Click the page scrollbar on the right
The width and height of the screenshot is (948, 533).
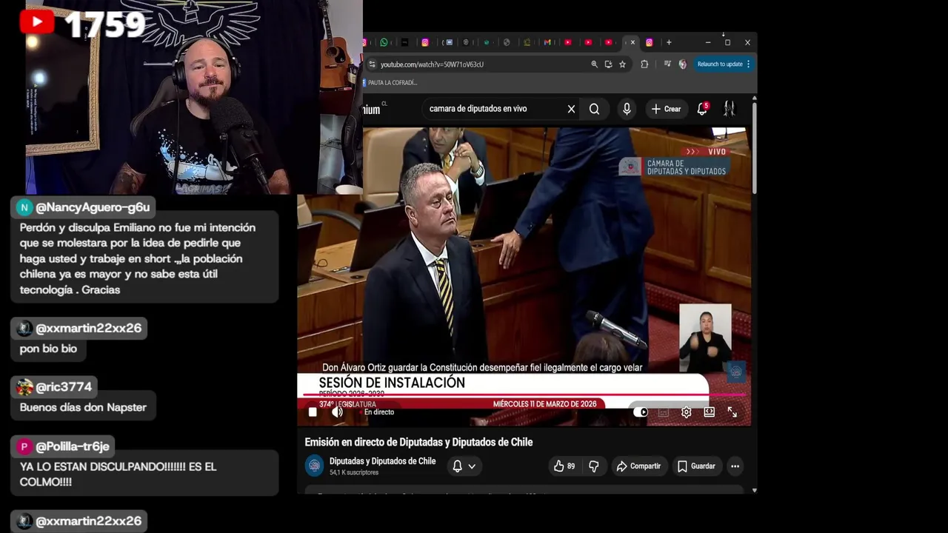tap(754, 148)
